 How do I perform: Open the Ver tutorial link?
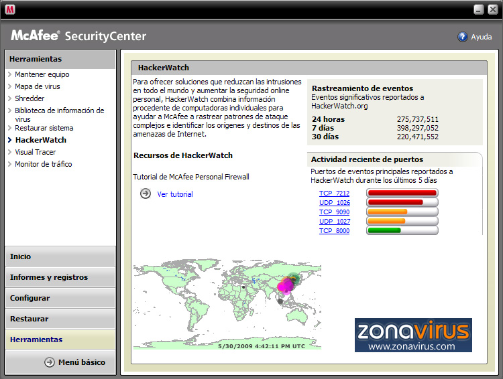point(174,194)
